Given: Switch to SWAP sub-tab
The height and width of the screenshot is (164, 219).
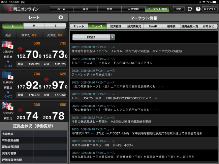Looking at the screenshot, I should (x=153, y=26).
